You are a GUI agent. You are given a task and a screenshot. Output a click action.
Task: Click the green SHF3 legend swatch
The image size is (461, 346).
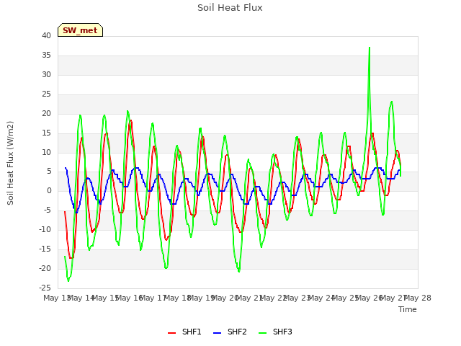click(262, 333)
